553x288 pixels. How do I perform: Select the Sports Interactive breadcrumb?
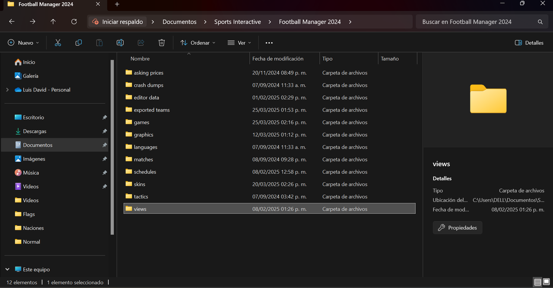pos(238,22)
